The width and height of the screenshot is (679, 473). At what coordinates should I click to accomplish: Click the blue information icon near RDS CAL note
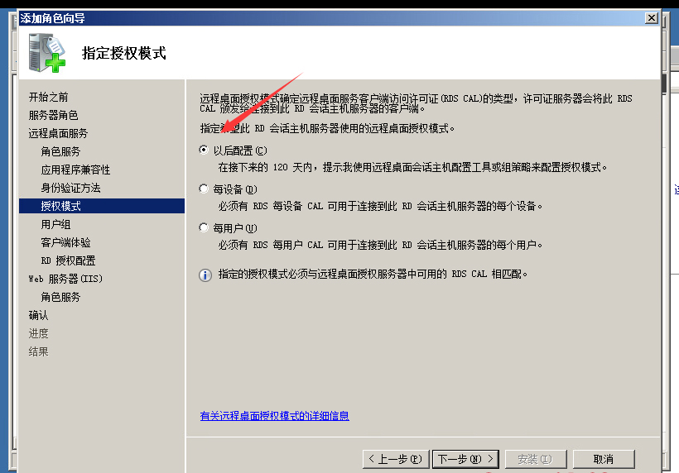pyautogui.click(x=205, y=275)
